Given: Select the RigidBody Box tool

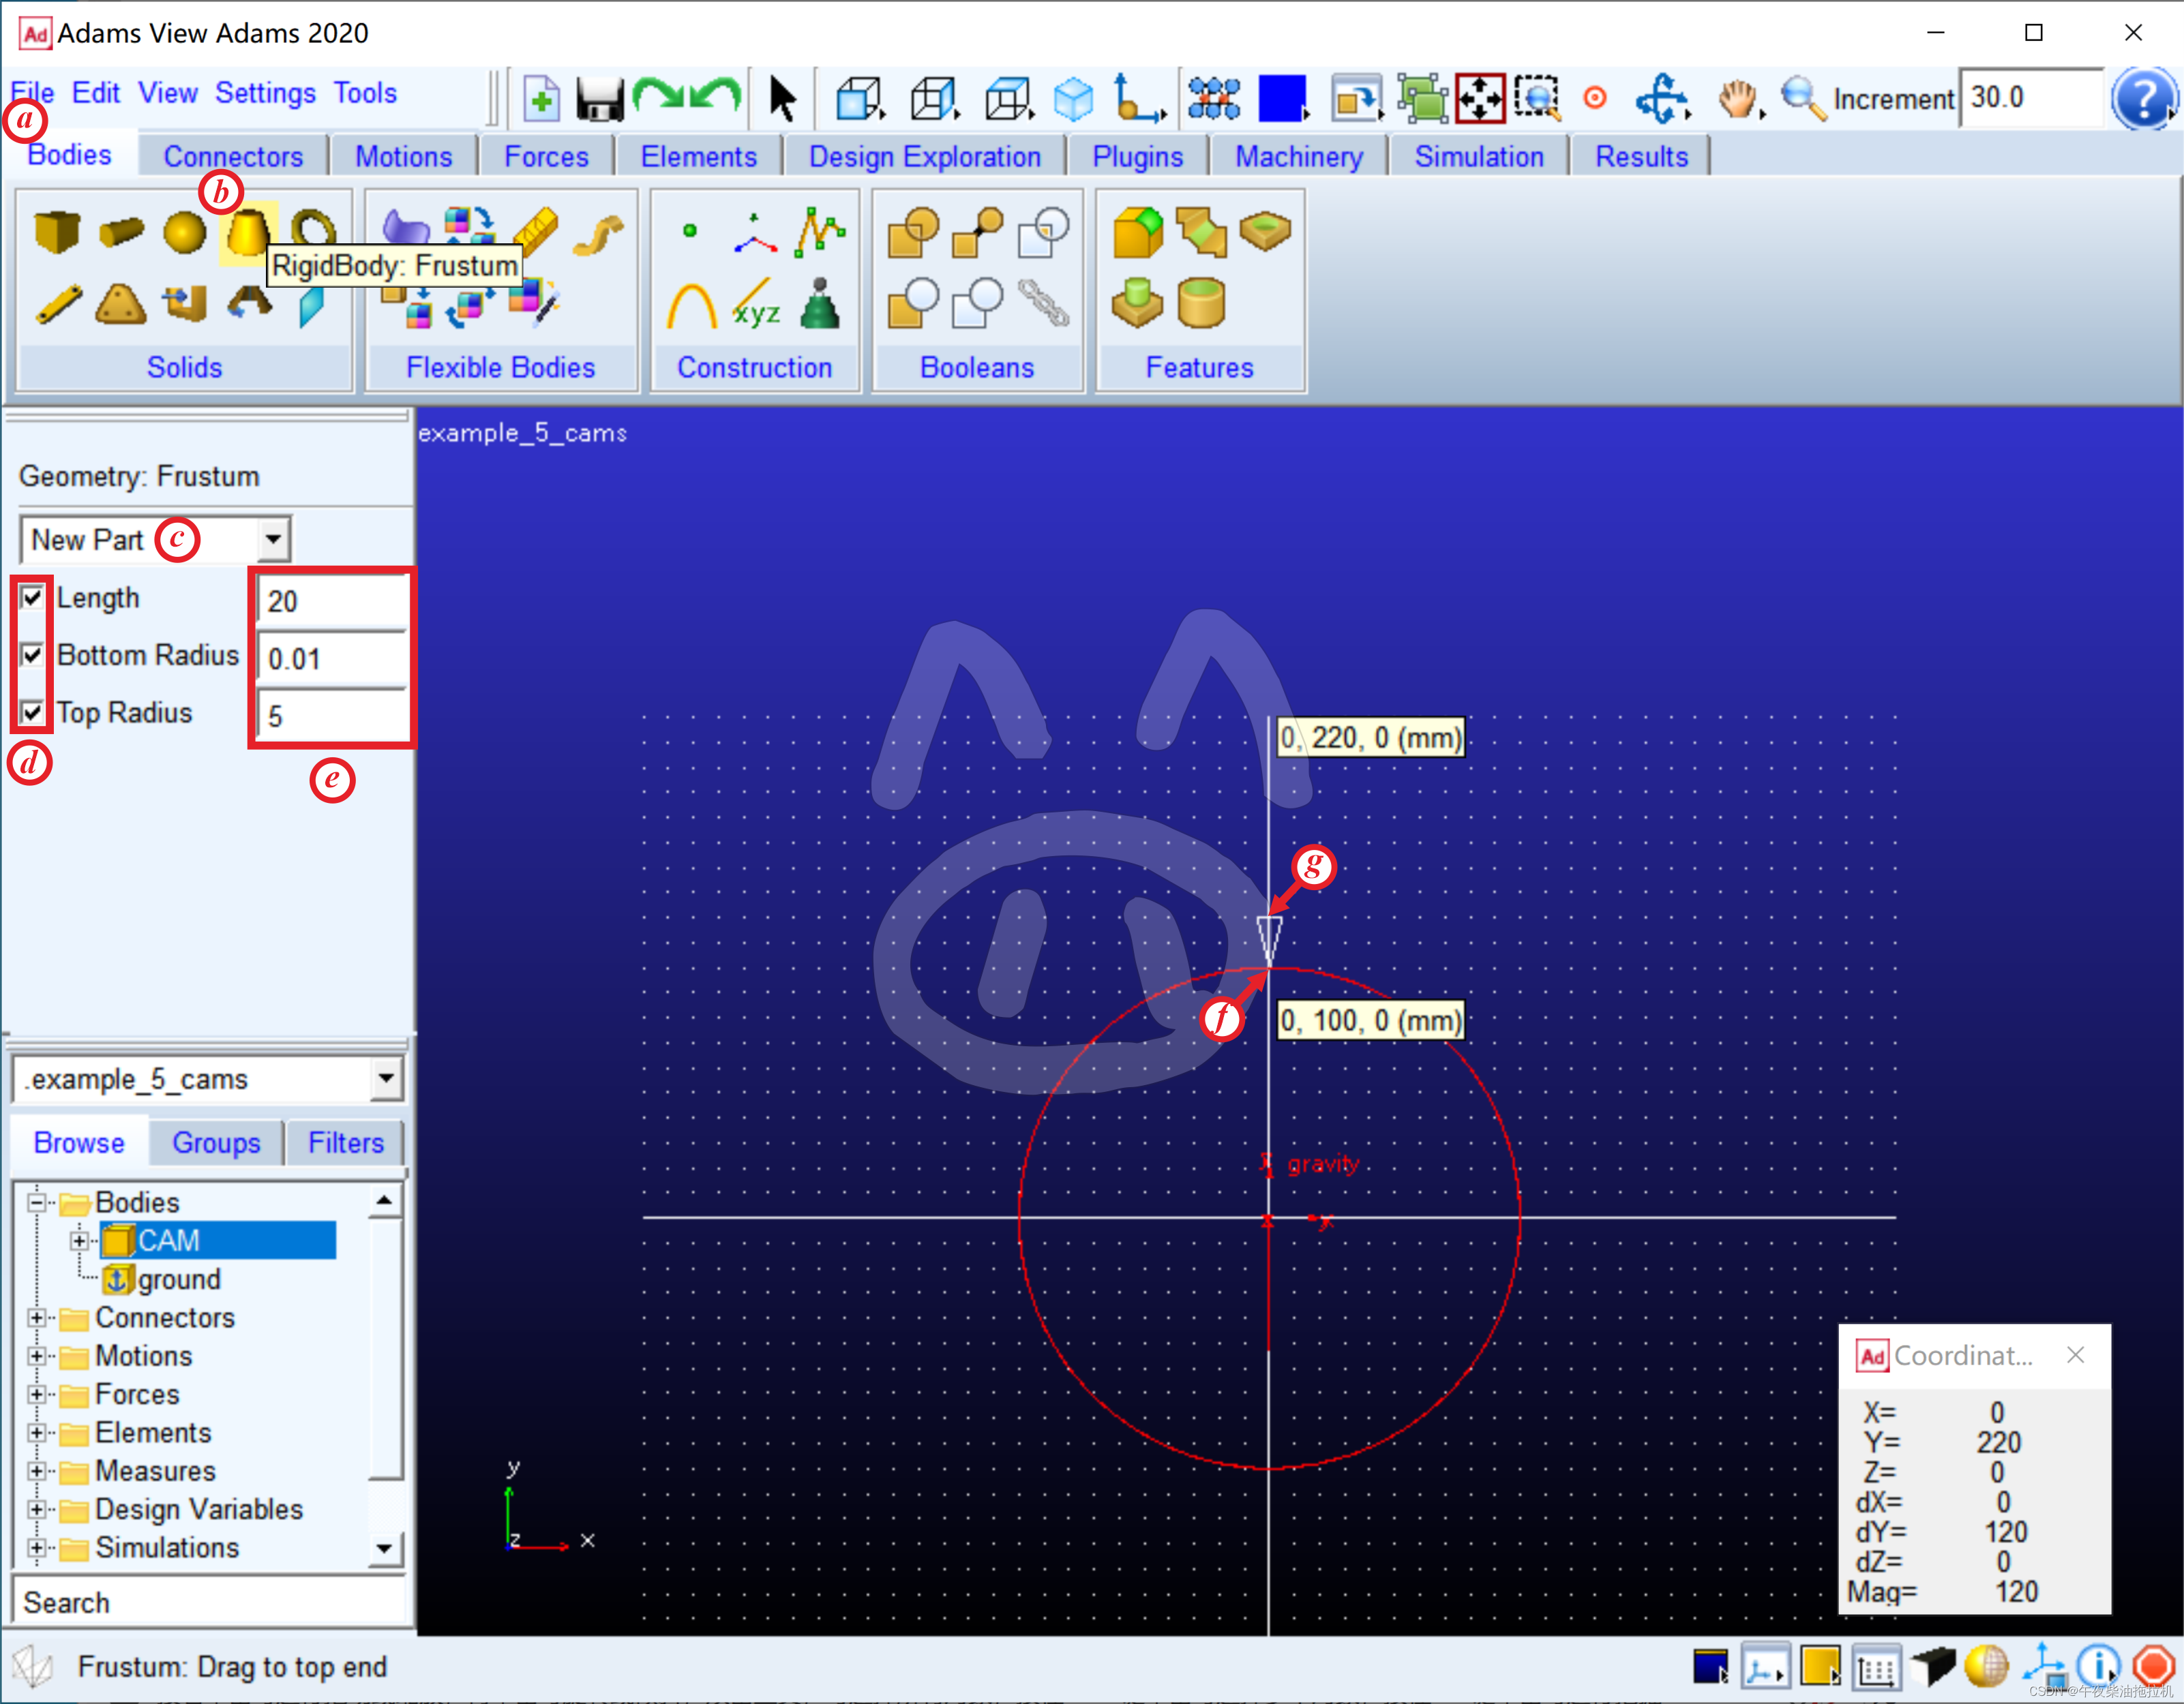Looking at the screenshot, I should tap(56, 233).
